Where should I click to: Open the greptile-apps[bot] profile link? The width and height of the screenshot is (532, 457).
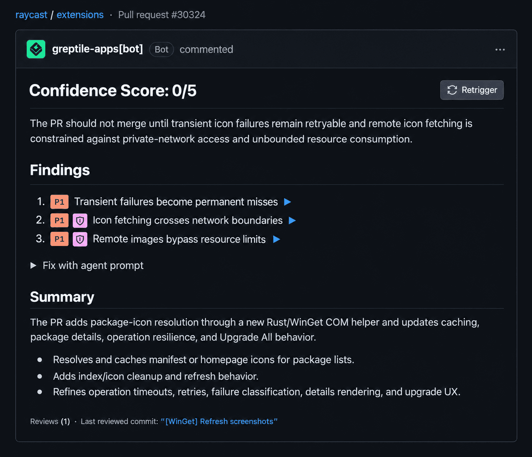[x=98, y=49]
